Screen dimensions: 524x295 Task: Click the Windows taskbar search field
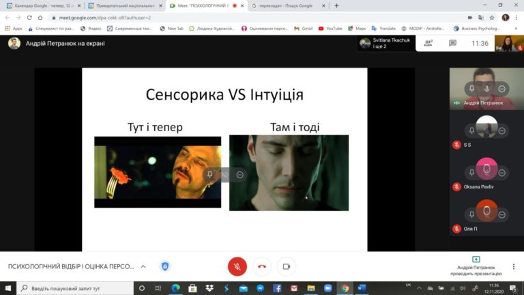coord(75,288)
